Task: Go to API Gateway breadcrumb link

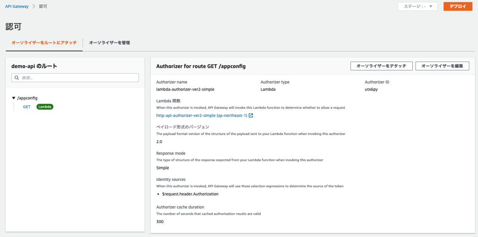Action: coord(17,7)
